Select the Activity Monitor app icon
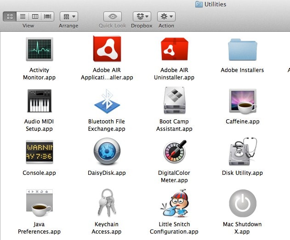Viewport: 290px width, 240px height. [x=40, y=49]
